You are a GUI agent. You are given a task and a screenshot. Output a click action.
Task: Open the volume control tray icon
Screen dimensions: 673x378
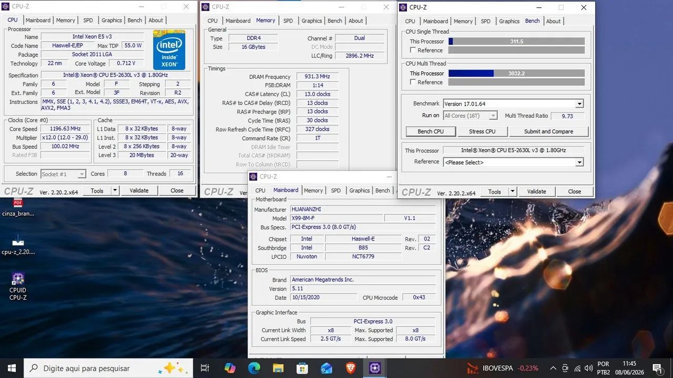[x=589, y=368]
